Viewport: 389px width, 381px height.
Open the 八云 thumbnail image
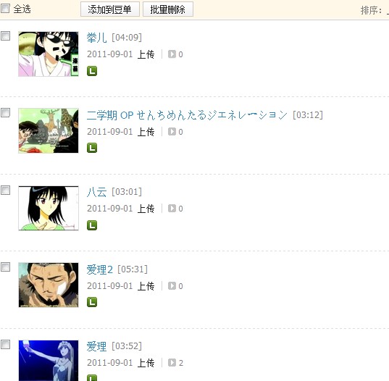point(49,208)
